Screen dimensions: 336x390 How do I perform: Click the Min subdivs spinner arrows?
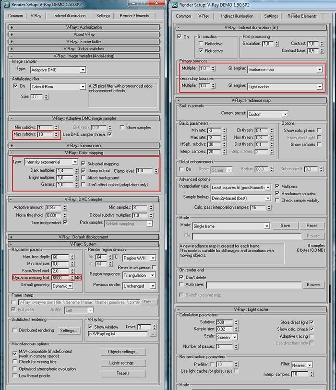(x=56, y=128)
